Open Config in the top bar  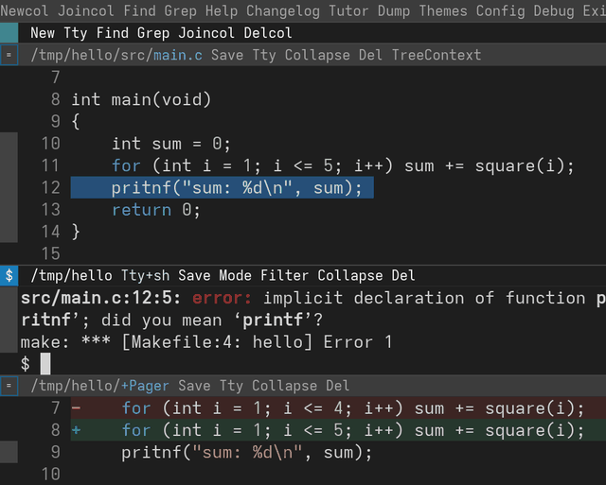tap(500, 10)
